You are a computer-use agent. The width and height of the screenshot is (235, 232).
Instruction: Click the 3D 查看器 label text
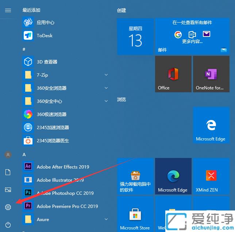(x=47, y=62)
